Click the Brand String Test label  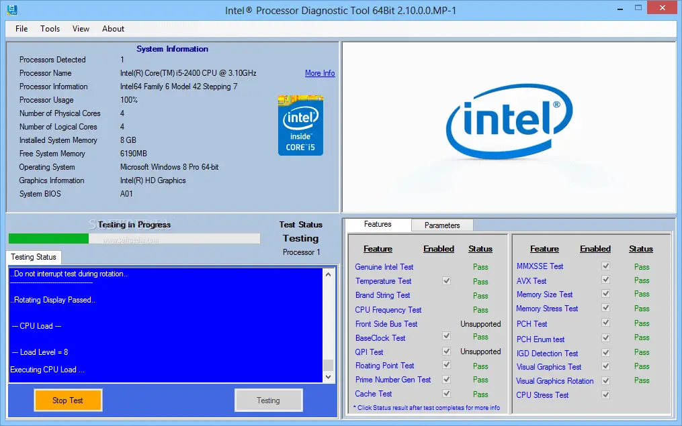click(x=383, y=295)
